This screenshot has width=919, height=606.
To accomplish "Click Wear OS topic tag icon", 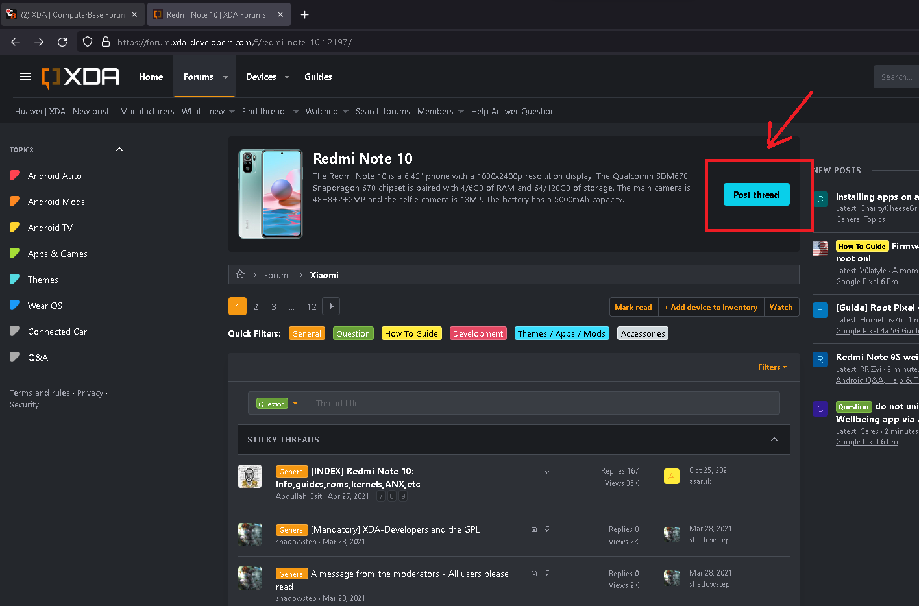I will click(x=15, y=306).
